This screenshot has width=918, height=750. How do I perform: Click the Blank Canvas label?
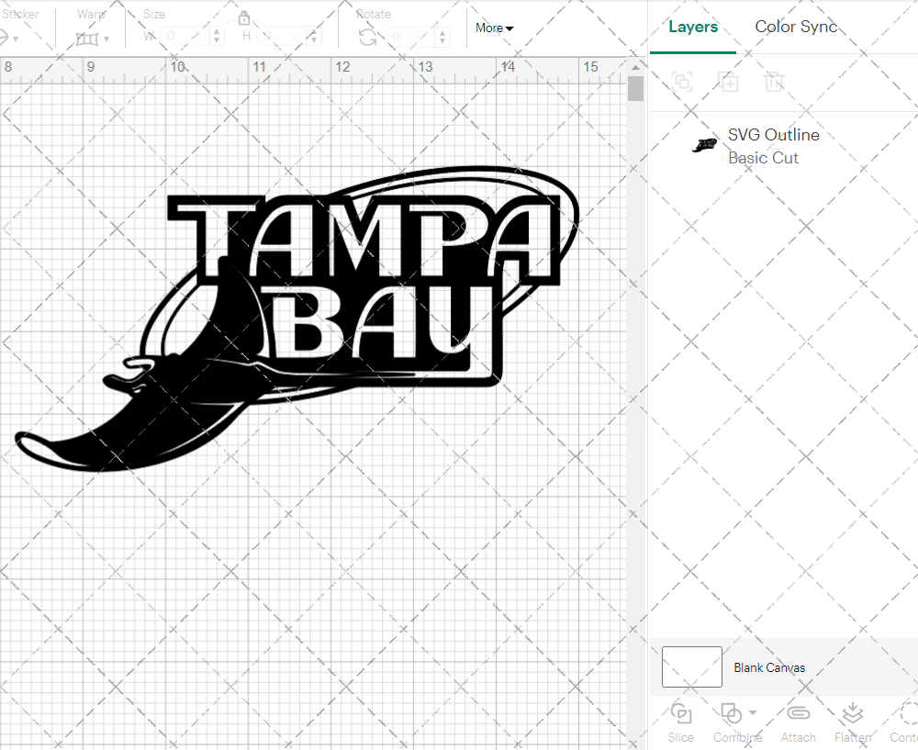coord(769,667)
